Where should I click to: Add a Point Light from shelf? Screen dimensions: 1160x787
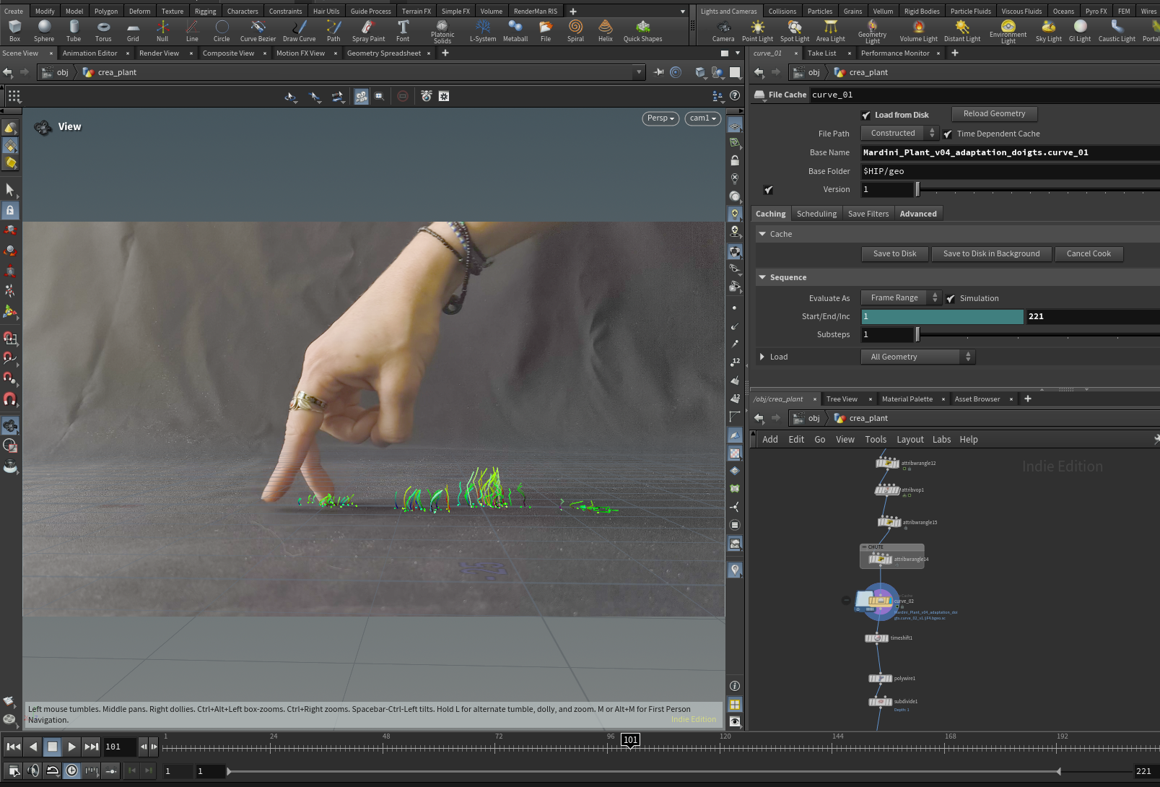(x=757, y=31)
